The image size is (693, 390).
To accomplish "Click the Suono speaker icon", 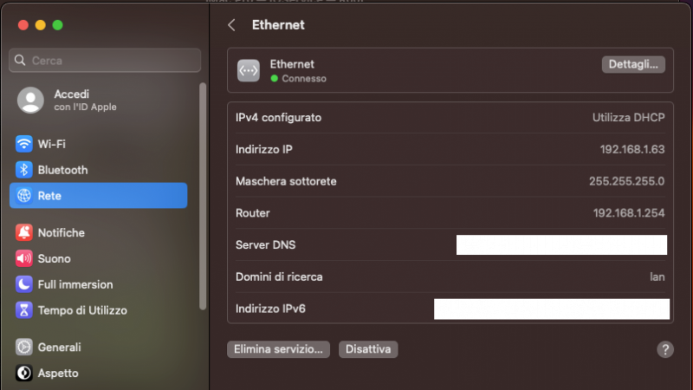I will click(x=23, y=258).
